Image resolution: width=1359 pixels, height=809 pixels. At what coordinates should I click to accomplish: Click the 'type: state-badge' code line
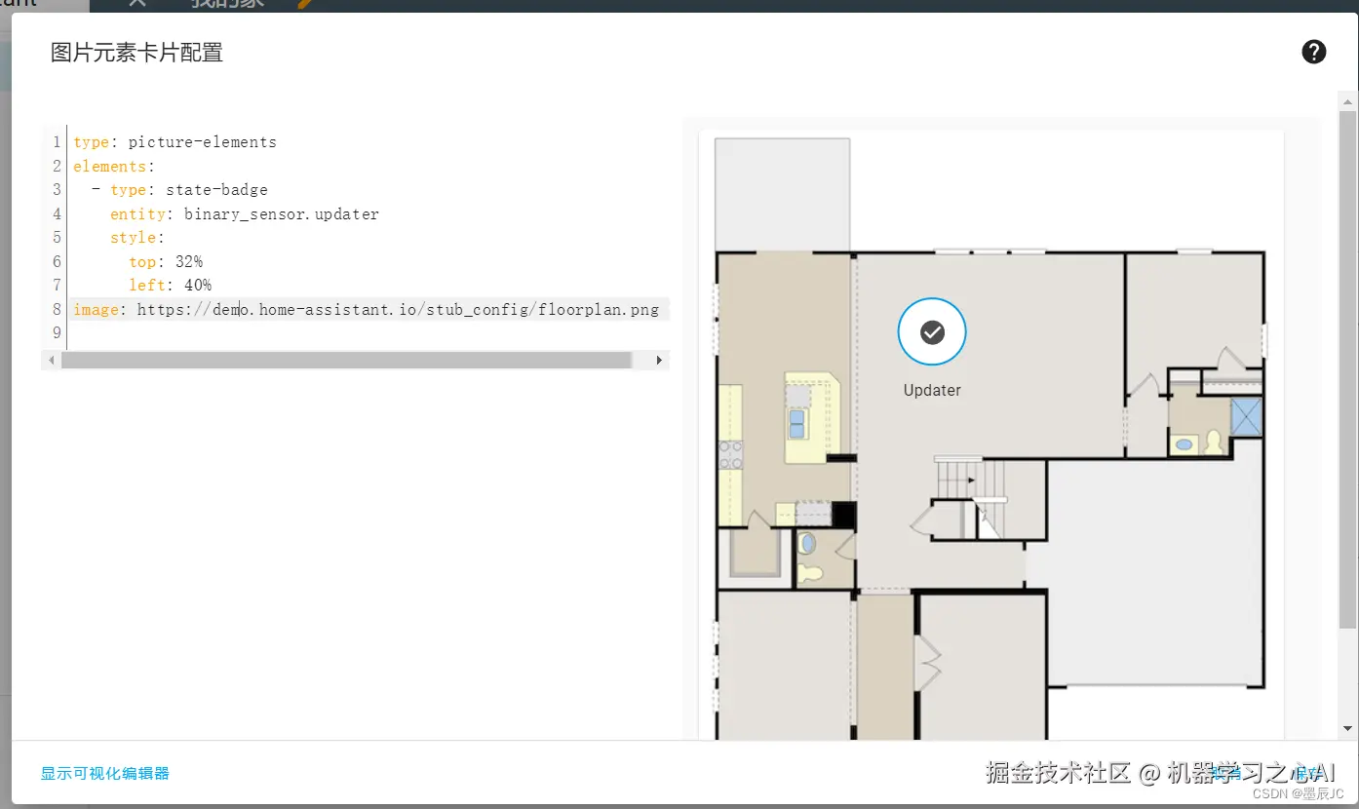(x=179, y=190)
